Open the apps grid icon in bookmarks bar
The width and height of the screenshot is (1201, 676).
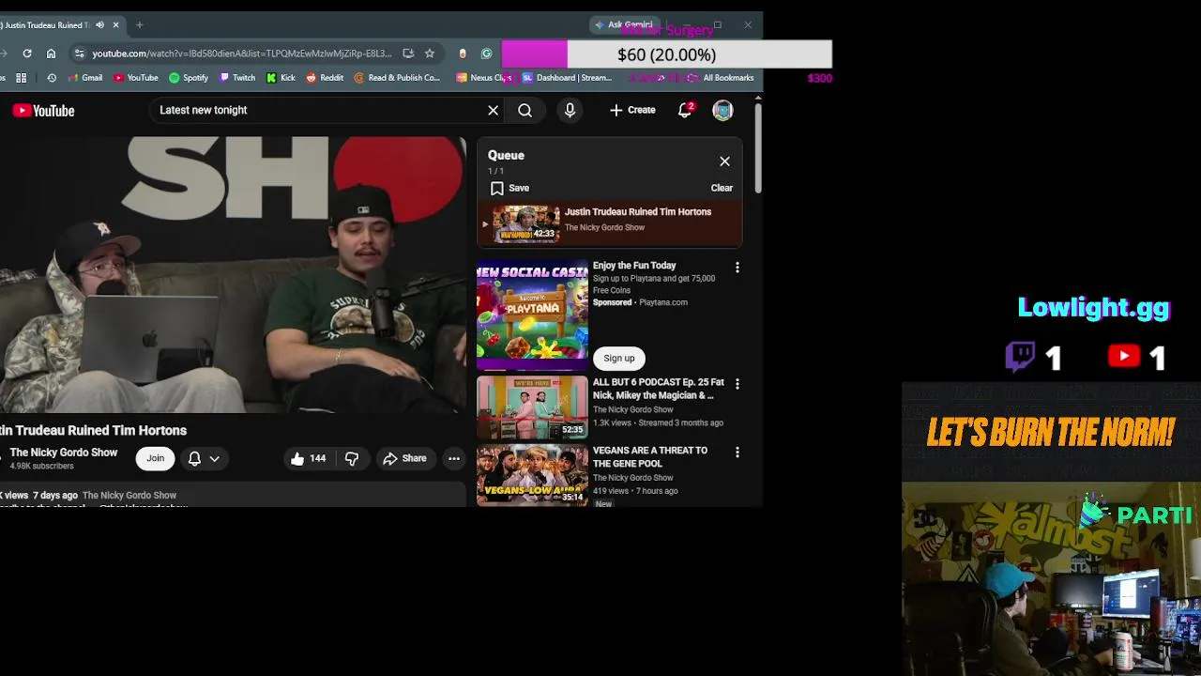(22, 78)
